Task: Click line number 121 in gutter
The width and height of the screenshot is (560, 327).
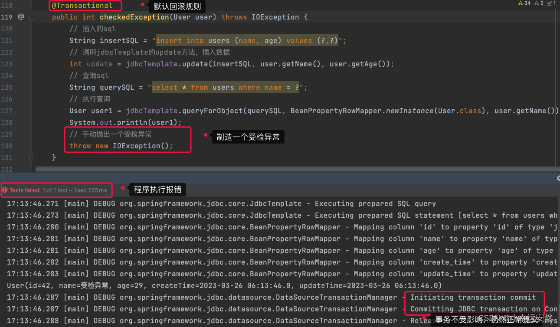Action: (x=7, y=41)
